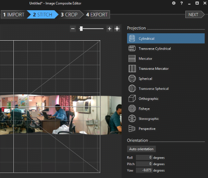The width and height of the screenshot is (208, 178).
Task: Choose the Stereographic projection icon
Action: pyautogui.click(x=132, y=118)
